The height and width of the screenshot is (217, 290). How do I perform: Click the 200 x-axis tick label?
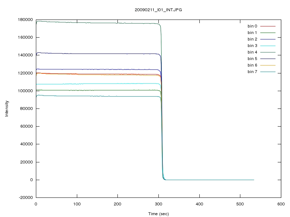pos(117,204)
